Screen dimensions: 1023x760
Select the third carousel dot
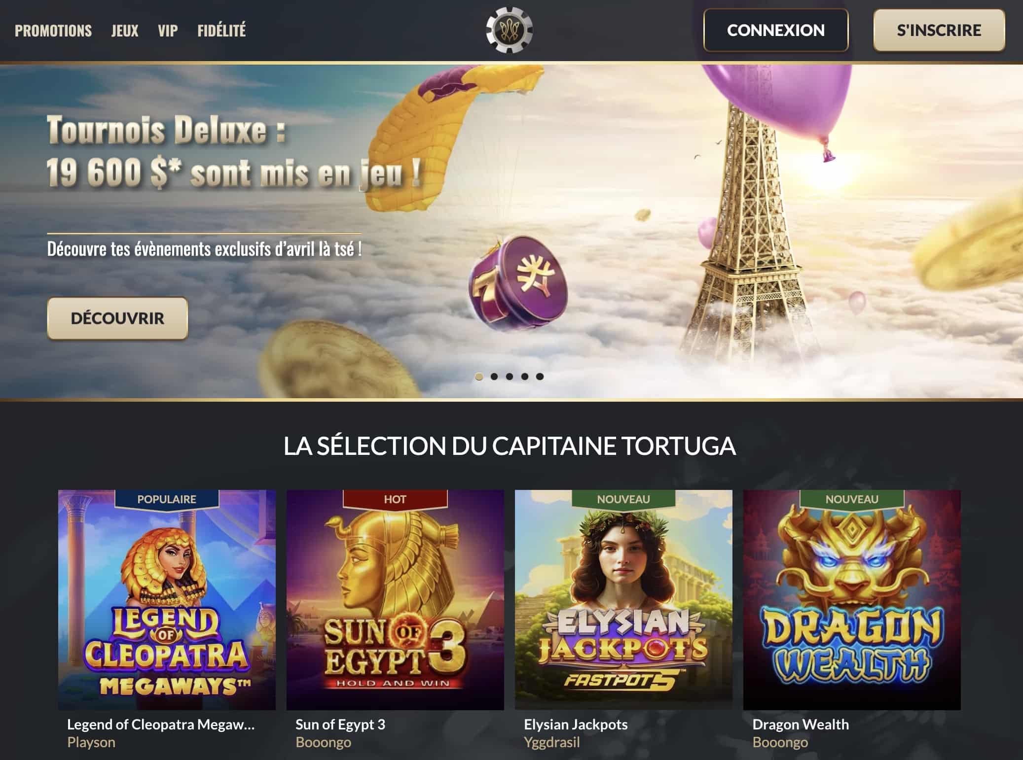pyautogui.click(x=510, y=377)
